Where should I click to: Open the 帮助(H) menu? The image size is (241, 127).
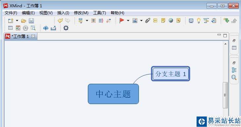pos(117,13)
